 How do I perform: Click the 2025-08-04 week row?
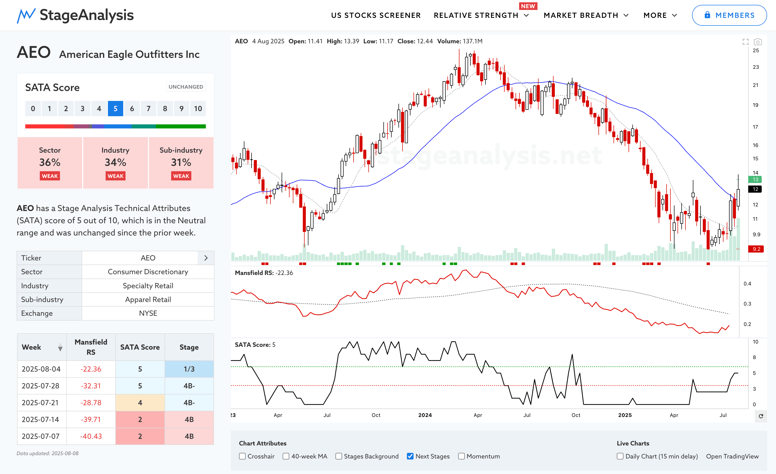pyautogui.click(x=116, y=369)
